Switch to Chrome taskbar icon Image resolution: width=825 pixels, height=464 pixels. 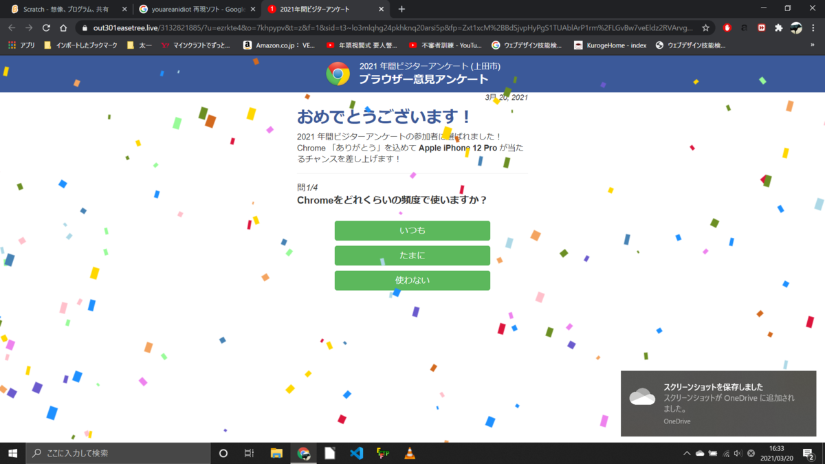303,453
